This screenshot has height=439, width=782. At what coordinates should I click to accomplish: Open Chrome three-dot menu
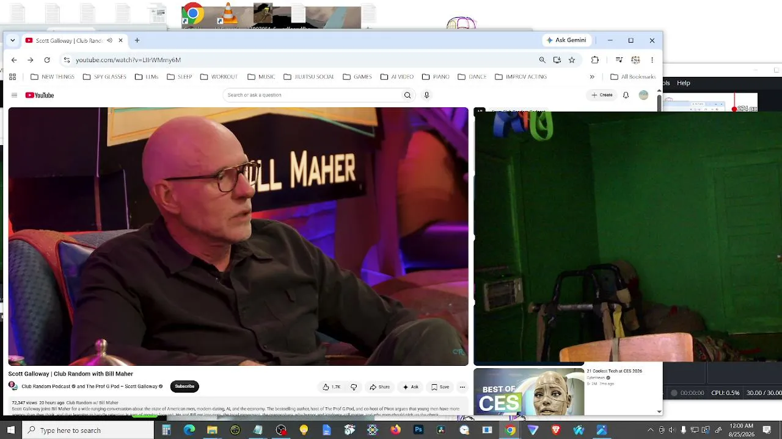652,60
